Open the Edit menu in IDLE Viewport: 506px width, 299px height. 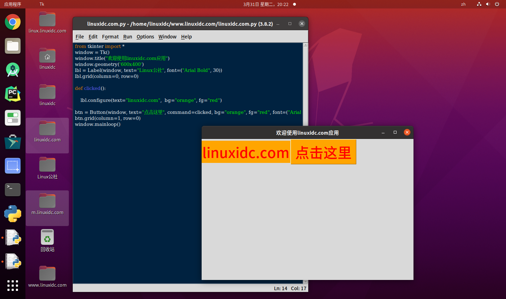pos(93,37)
